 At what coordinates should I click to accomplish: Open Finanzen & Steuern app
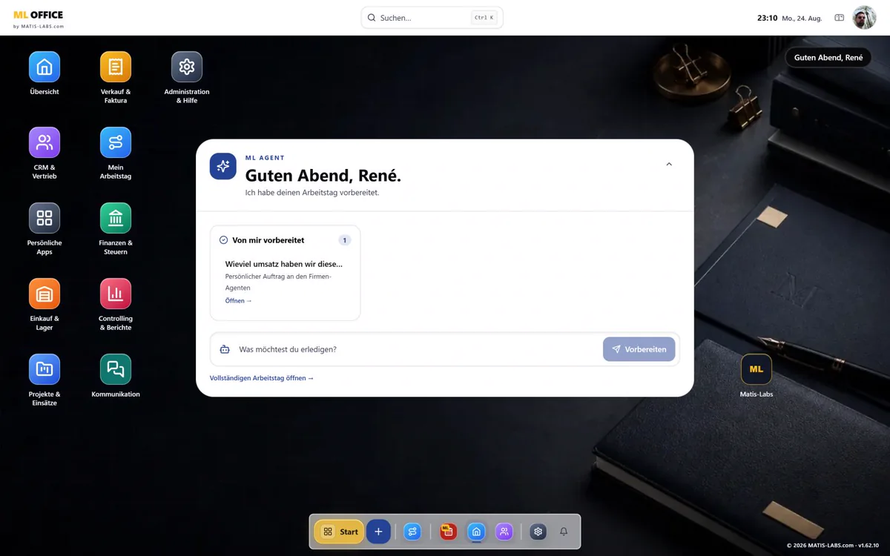(116, 218)
